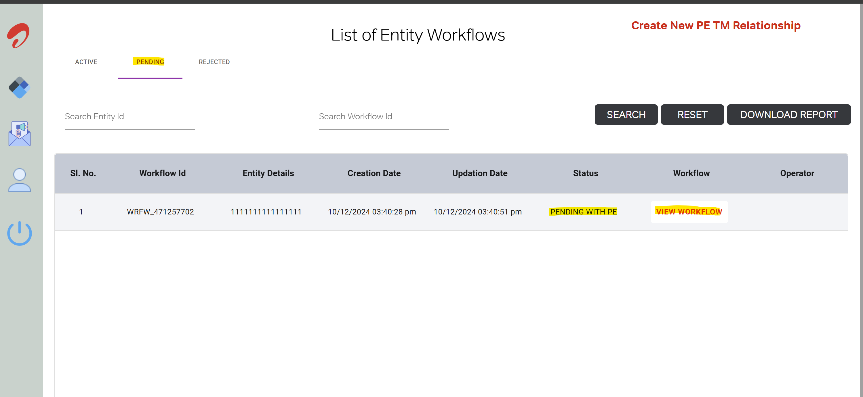
Task: Select the PENDING tab filter
Action: pyautogui.click(x=150, y=62)
